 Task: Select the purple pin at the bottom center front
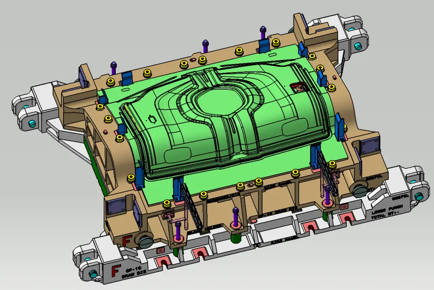point(236,216)
